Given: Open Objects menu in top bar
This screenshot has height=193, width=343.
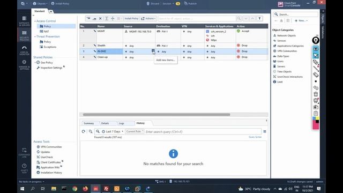Looking at the screenshot, I should pos(40,4).
